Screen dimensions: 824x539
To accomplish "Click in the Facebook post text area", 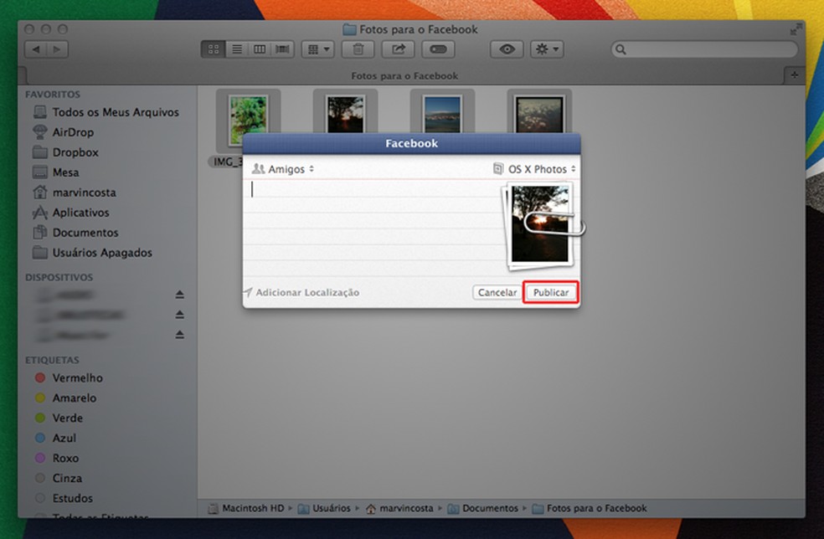I will click(x=372, y=228).
